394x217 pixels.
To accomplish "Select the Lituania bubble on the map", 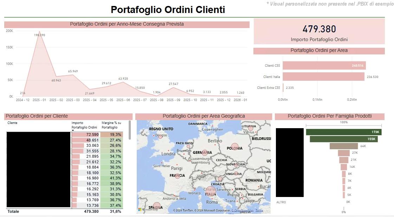I will (251, 129).
